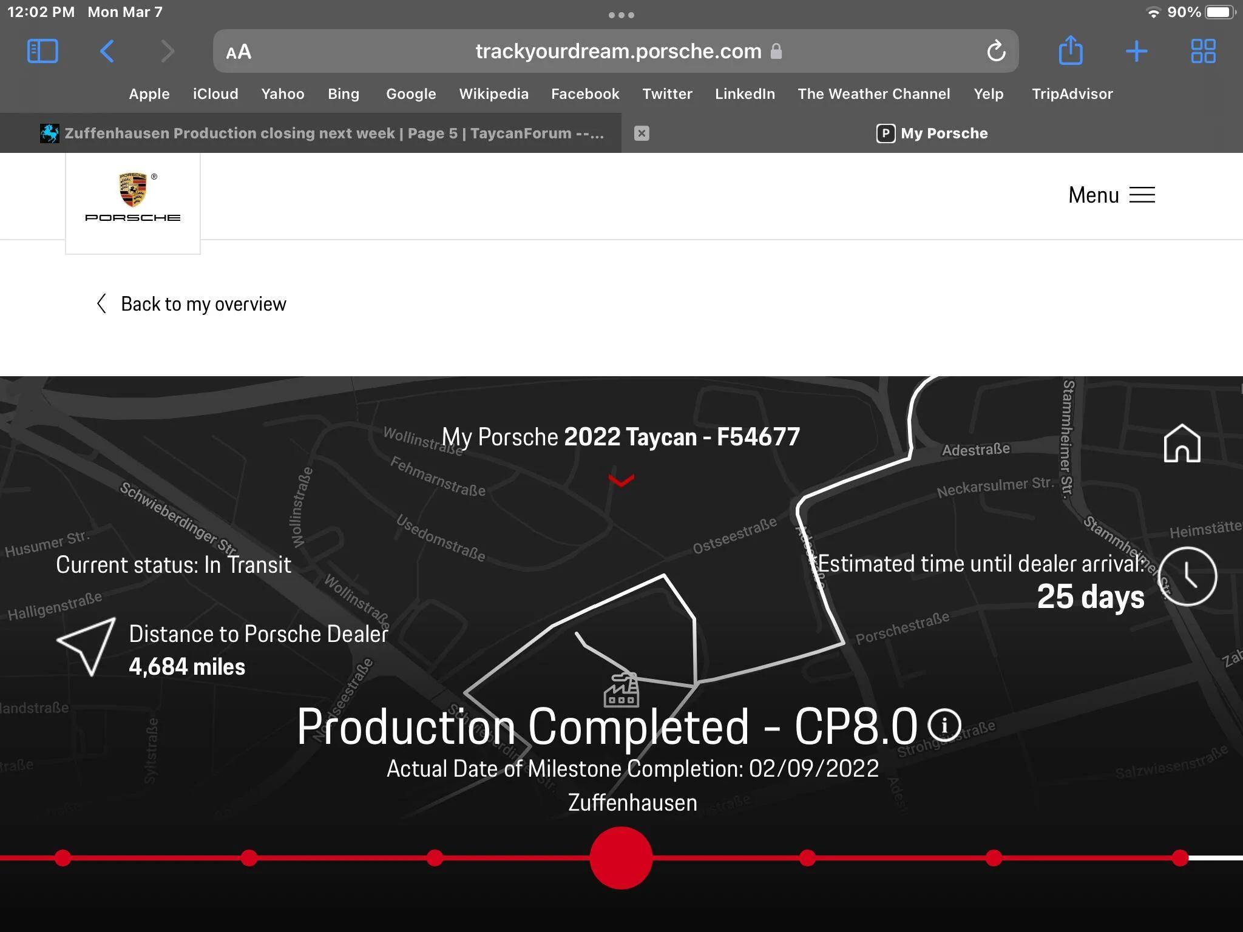Tap the 4,684 miles distance value
Image resolution: width=1243 pixels, height=932 pixels.
pyautogui.click(x=187, y=667)
